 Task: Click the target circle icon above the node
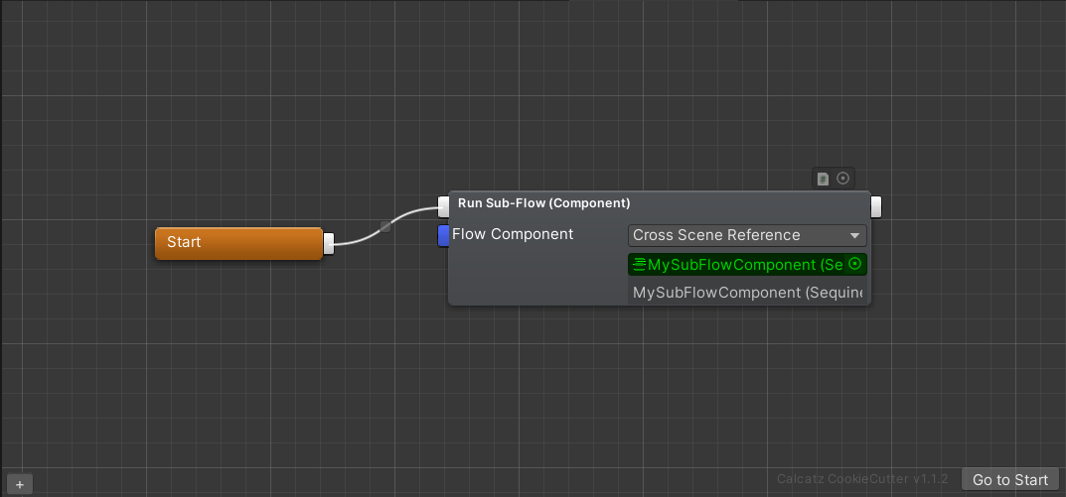click(843, 179)
